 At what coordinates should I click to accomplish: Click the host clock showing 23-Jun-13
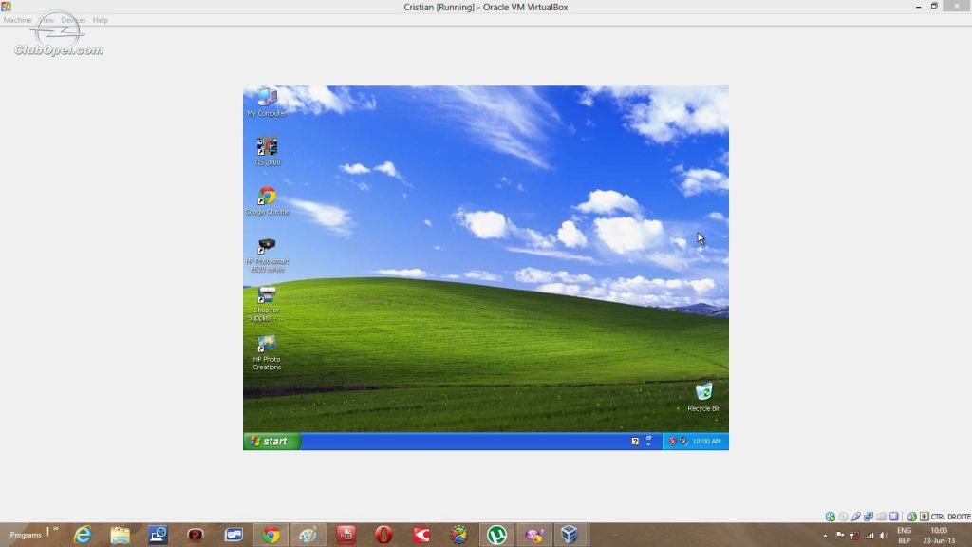(x=939, y=536)
